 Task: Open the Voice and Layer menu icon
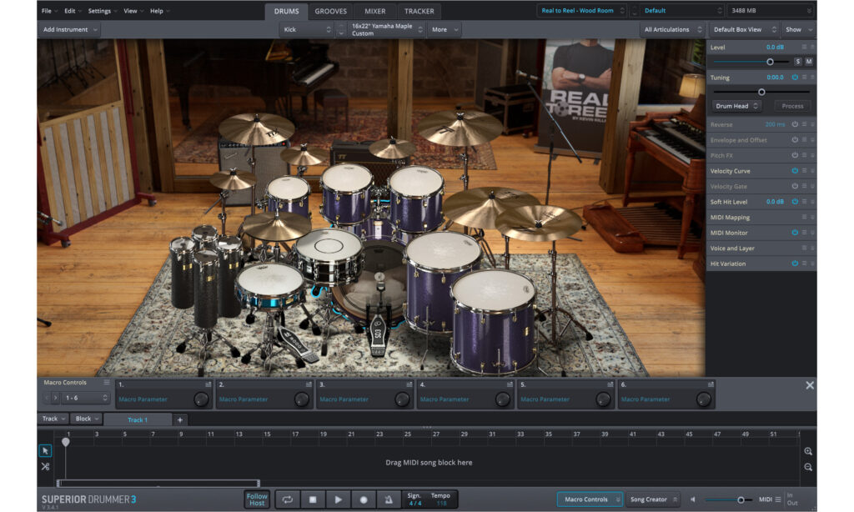pos(804,248)
